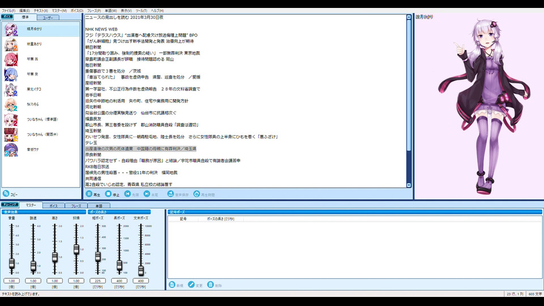This screenshot has height=306, width=544.
Task: Open the 単語 tuning tab
Action: [99, 206]
